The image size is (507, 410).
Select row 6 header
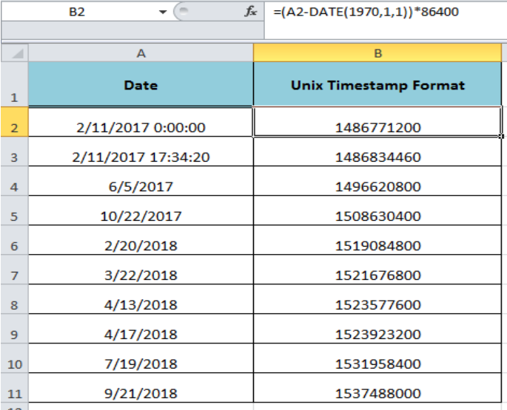[x=15, y=240]
